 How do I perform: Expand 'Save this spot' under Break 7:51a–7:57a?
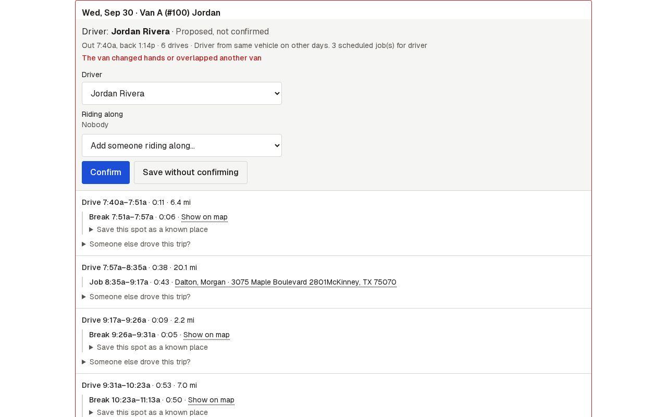[149, 229]
